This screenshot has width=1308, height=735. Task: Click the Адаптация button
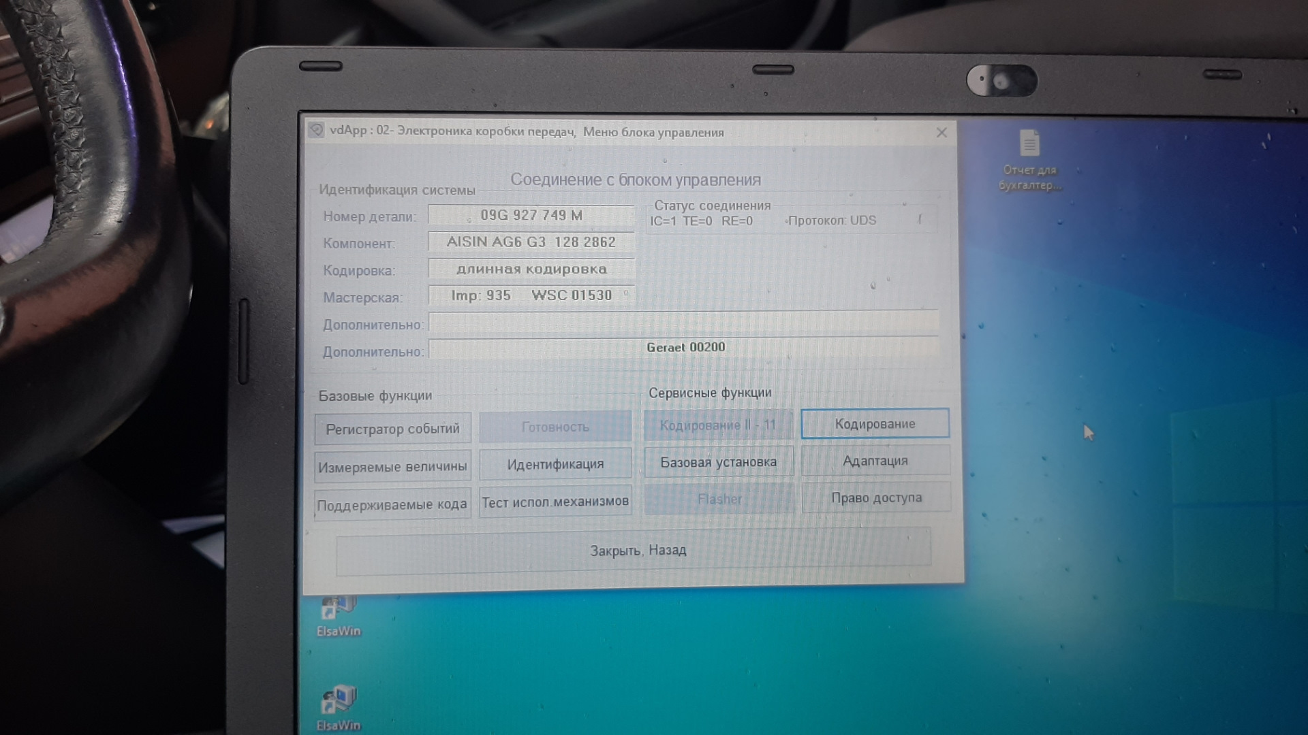[875, 461]
